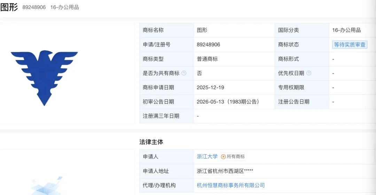Click the 商标名称 label cell
376x195 pixels.
point(167,30)
